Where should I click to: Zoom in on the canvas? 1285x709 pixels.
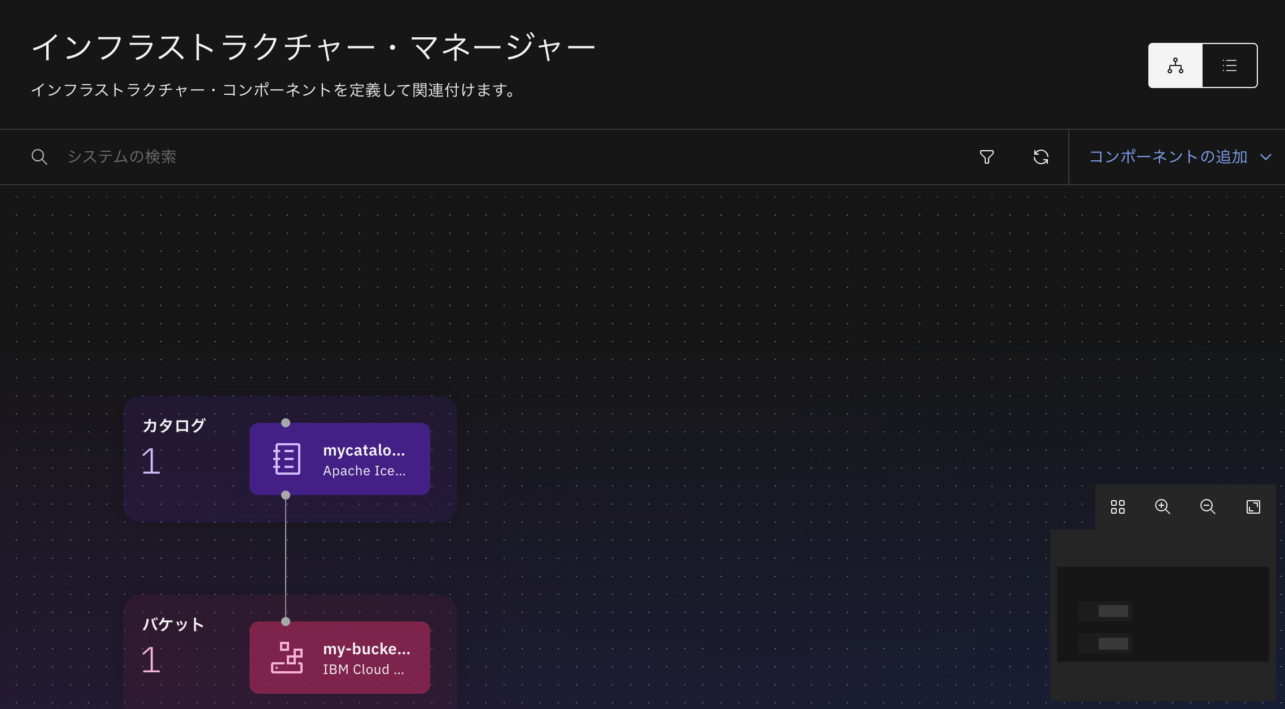(1162, 507)
